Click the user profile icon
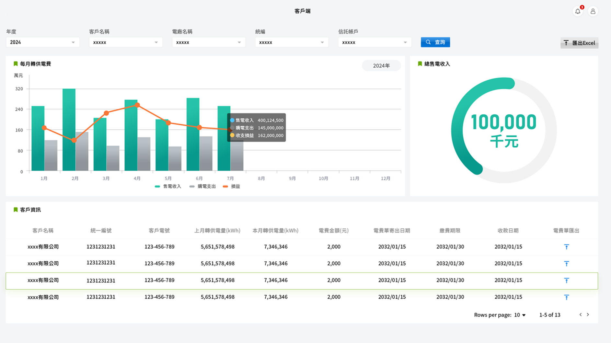Image resolution: width=611 pixels, height=343 pixels. pyautogui.click(x=593, y=11)
